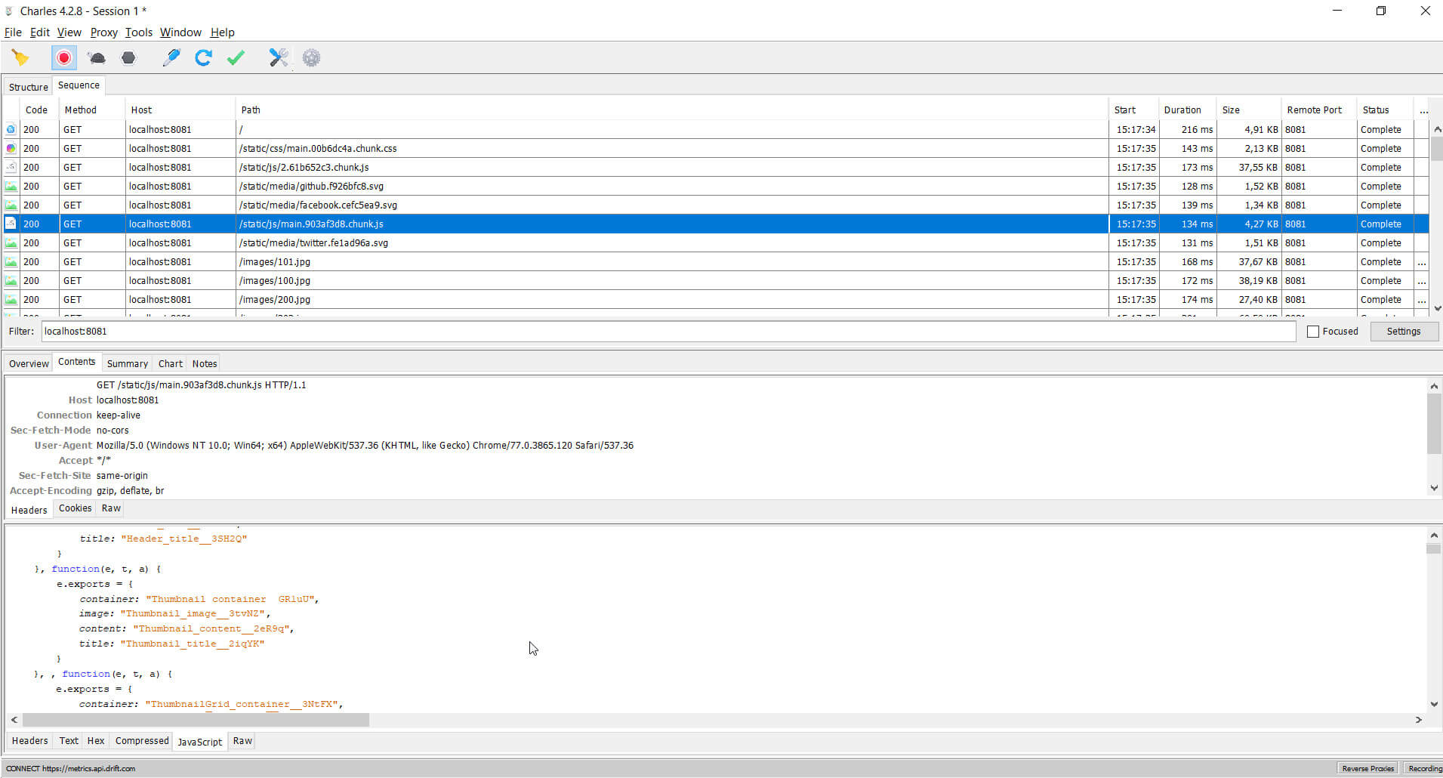
Task: Show request Raw tab
Action: (111, 508)
